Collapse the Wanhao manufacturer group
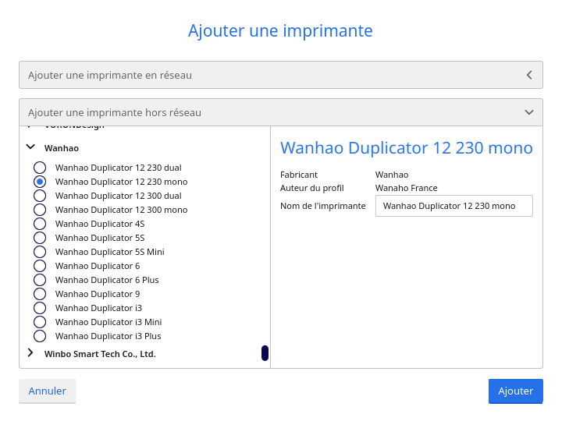Image resolution: width=562 pixels, height=421 pixels. click(30, 147)
